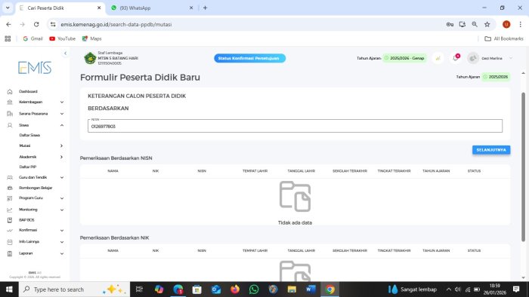
Task: Open the Maps bookmark
Action: point(91,38)
